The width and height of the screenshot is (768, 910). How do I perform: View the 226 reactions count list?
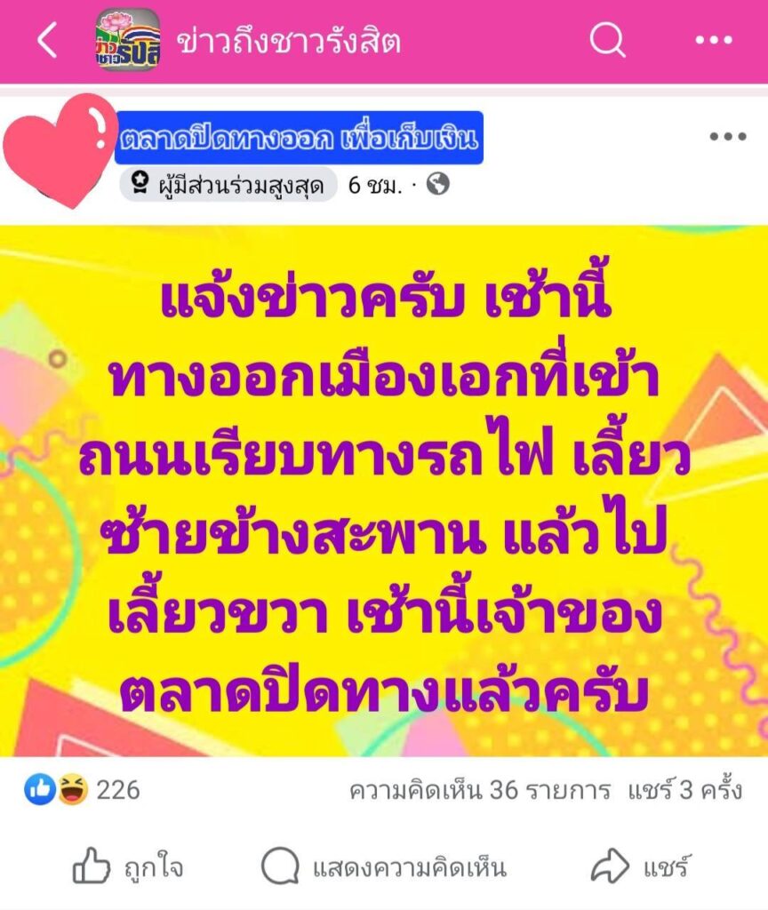[118, 790]
